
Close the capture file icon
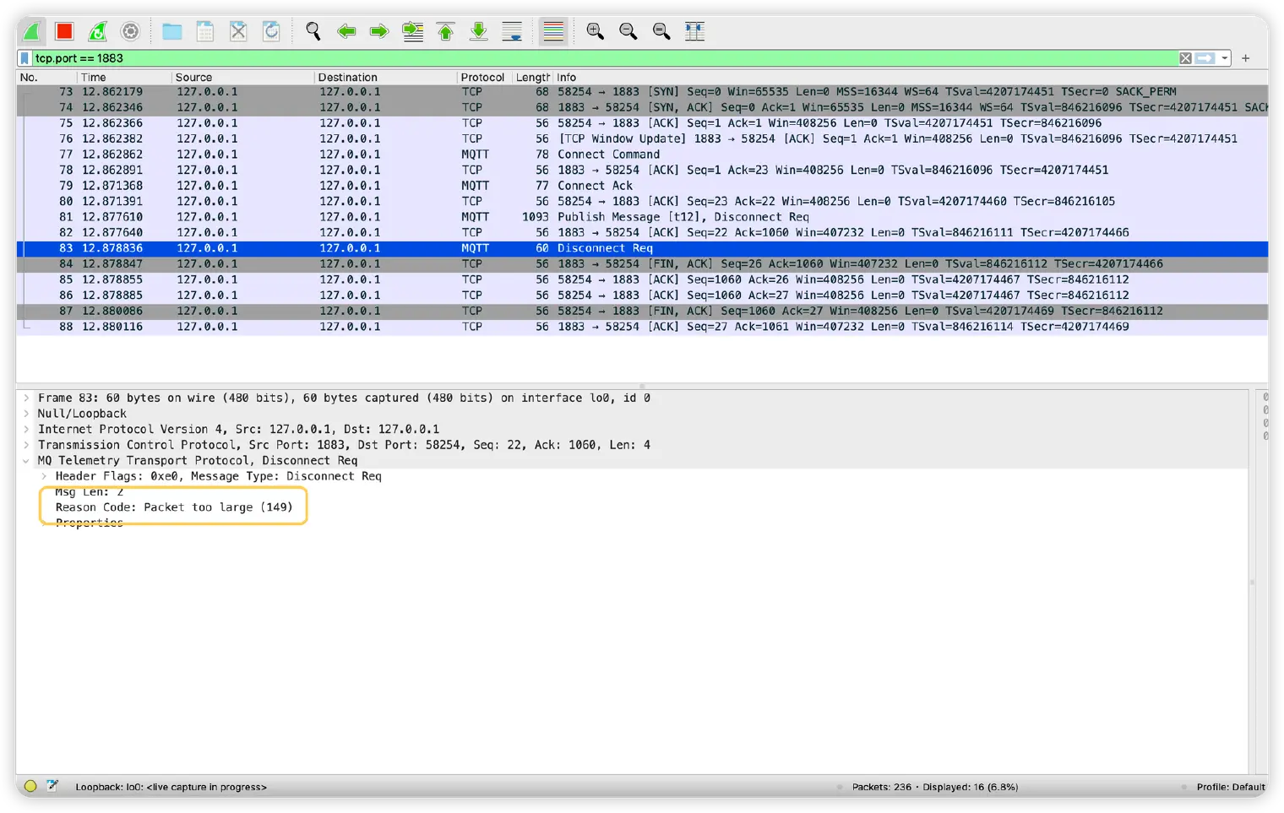(x=238, y=31)
